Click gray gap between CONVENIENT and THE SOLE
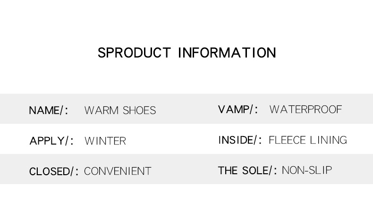Image resolution: width=373 pixels, height=210 pixels. coord(184,170)
